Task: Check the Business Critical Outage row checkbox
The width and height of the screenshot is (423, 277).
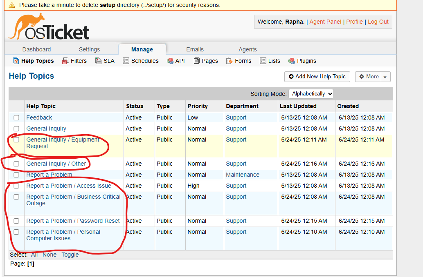Action: click(x=16, y=197)
